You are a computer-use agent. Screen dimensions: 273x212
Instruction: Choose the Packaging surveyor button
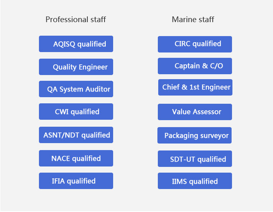click(x=194, y=135)
